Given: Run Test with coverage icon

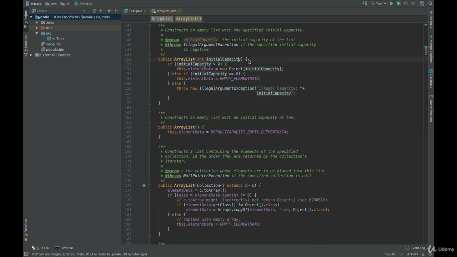Looking at the screenshot, I should pos(406,4).
